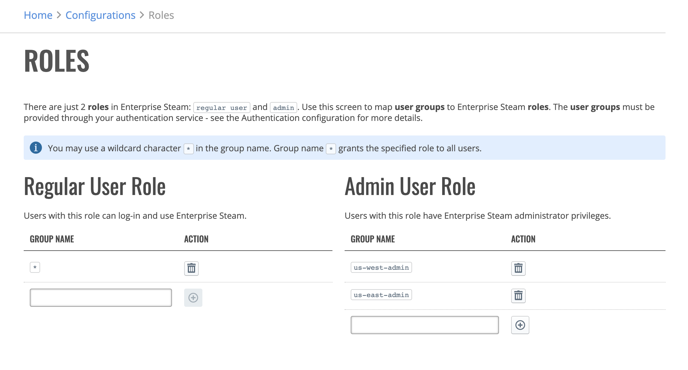The width and height of the screenshot is (688, 370).
Task: Click the ROLES page title
Action: coord(57,61)
